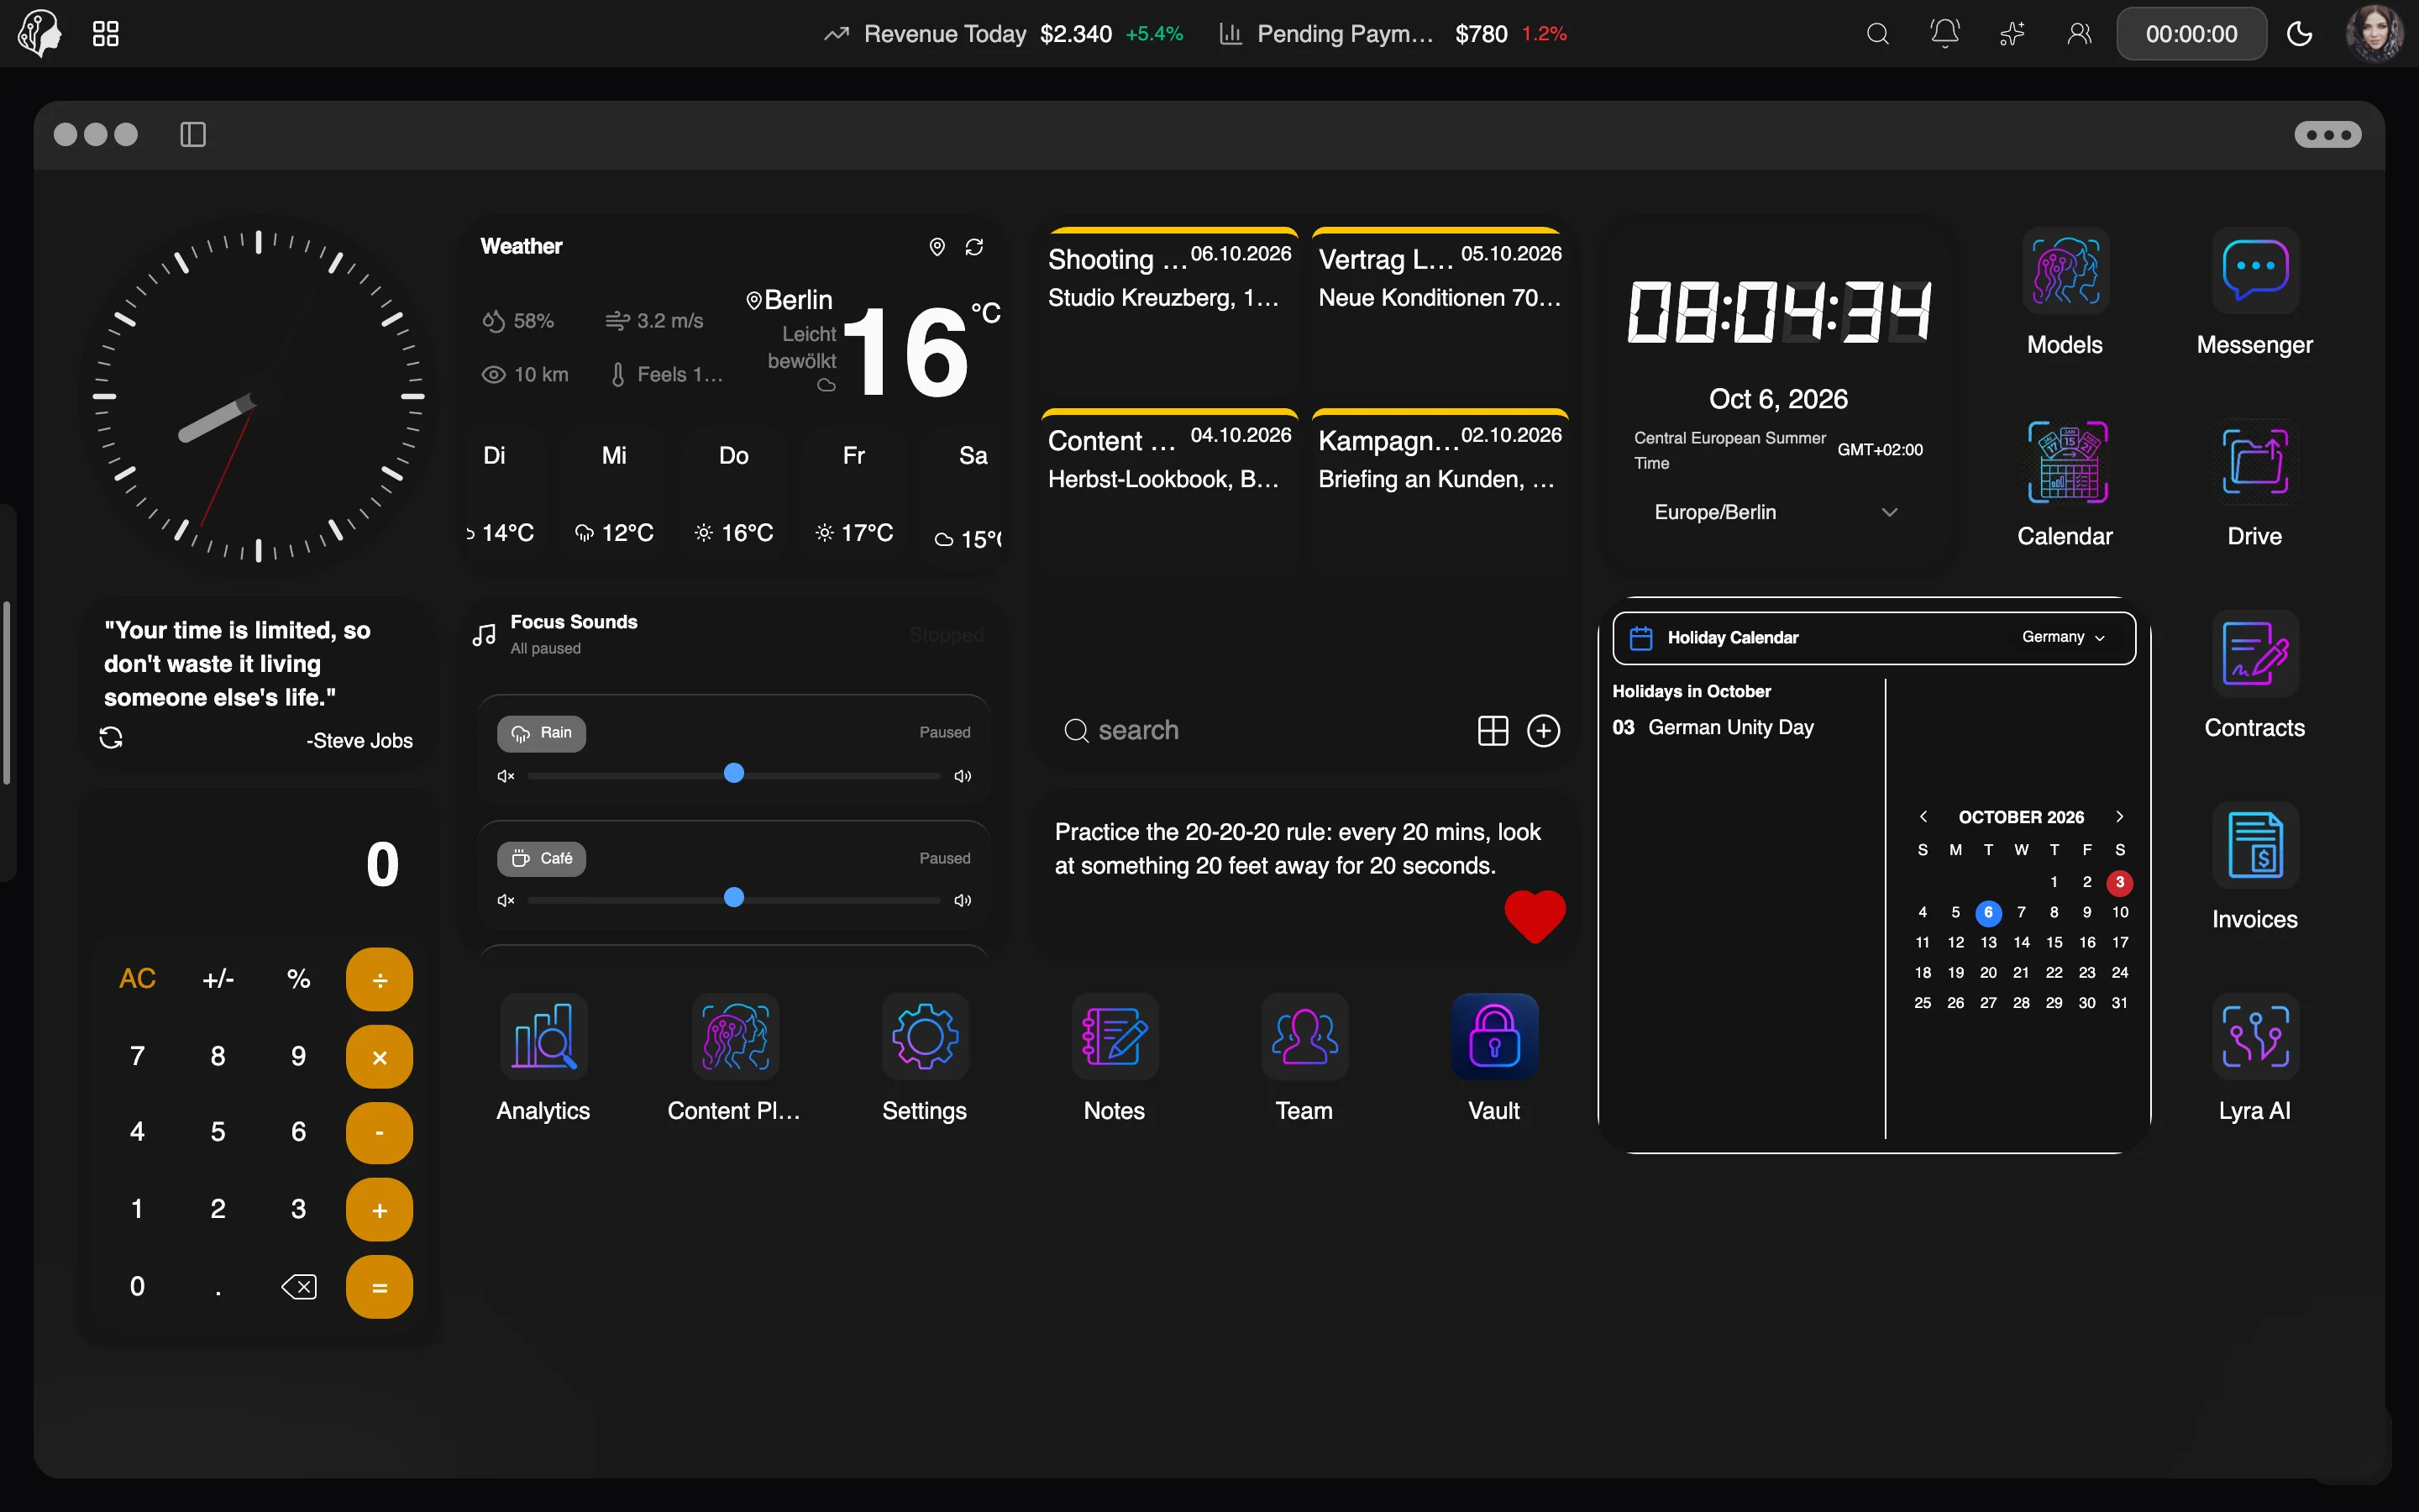2419x1512 pixels.
Task: Click the notification bell icon in top bar
Action: 1944,34
